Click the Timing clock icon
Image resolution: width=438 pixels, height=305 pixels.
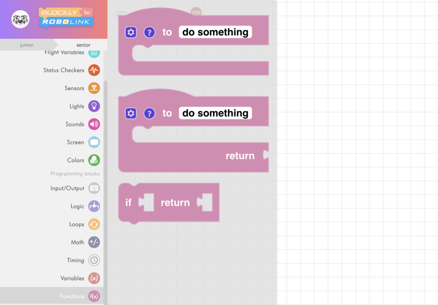[x=94, y=260]
